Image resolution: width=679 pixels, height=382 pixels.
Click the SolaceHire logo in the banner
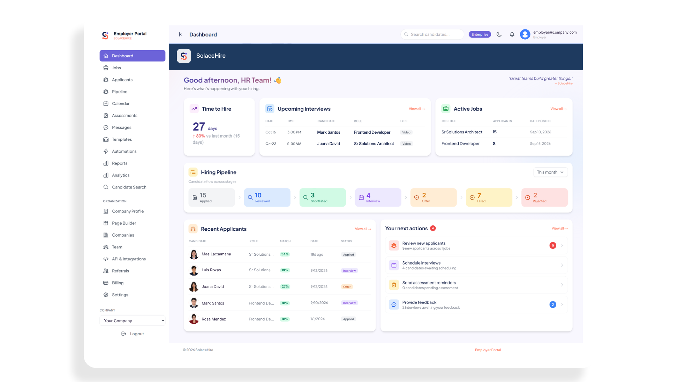tap(184, 56)
